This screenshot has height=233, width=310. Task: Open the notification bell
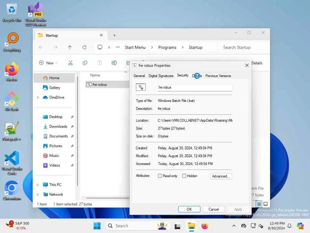coord(289,226)
